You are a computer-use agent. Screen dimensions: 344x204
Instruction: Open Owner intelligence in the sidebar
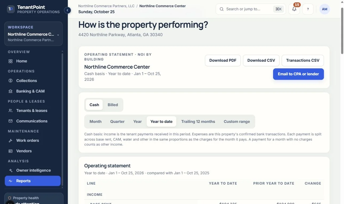pos(33,170)
